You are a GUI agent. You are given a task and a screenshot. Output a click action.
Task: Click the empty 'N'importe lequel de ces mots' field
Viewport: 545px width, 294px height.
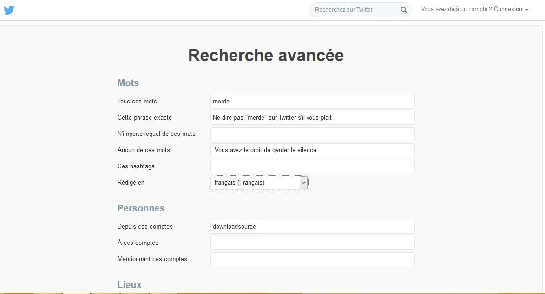[313, 134]
